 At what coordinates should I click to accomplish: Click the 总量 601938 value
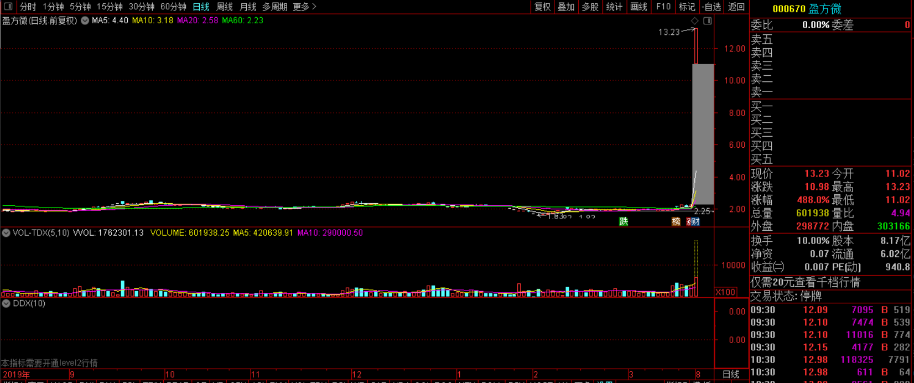[813, 214]
